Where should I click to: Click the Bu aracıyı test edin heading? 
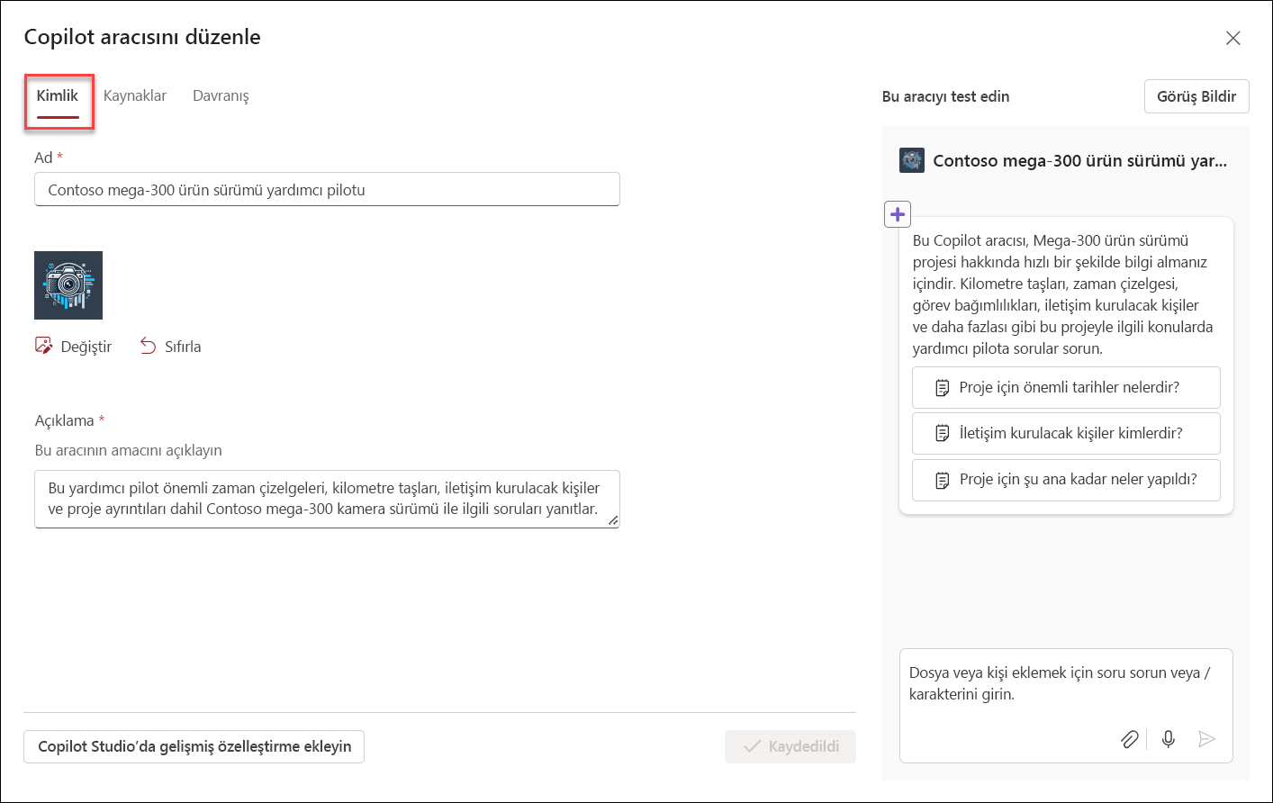(945, 96)
